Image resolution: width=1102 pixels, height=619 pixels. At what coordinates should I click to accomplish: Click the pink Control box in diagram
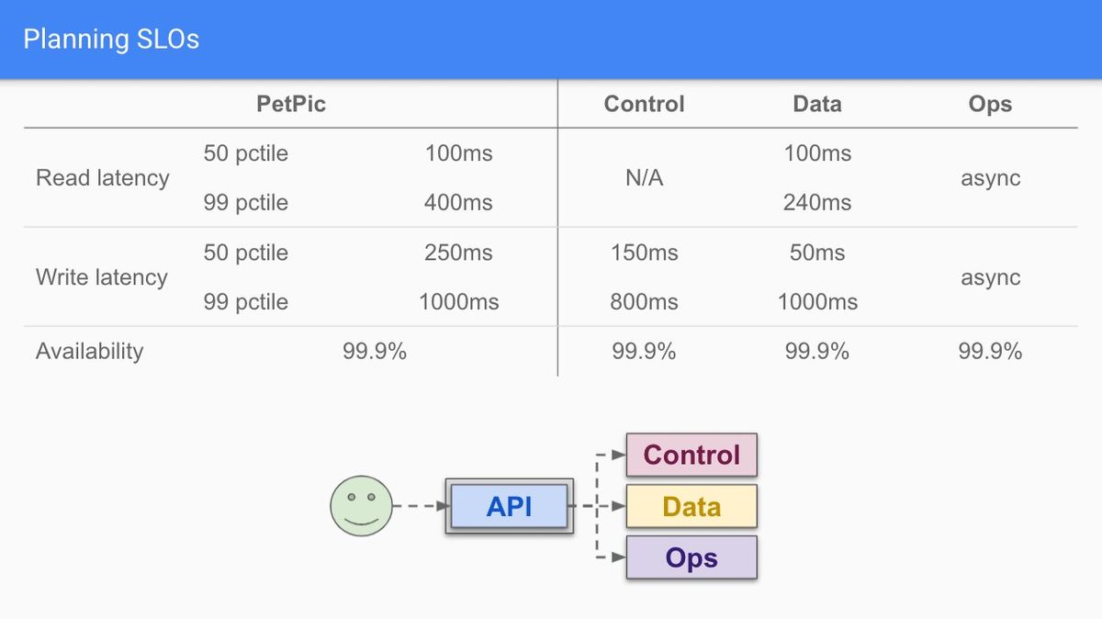click(x=692, y=455)
